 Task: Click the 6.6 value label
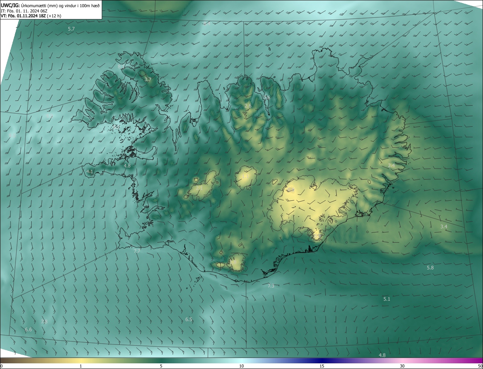click(28, 330)
